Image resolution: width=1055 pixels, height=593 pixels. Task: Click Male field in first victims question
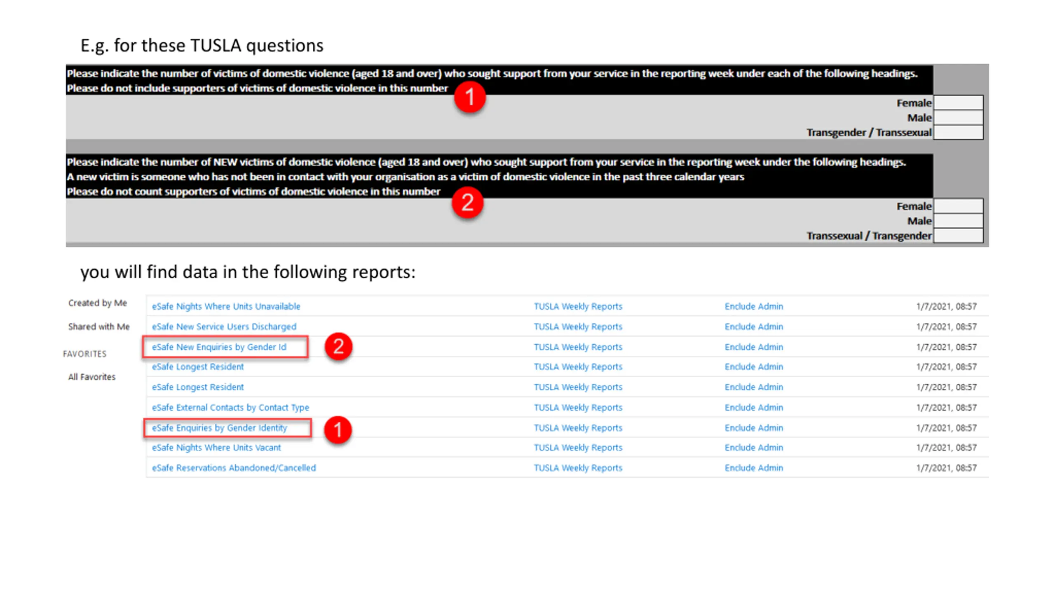tap(958, 117)
